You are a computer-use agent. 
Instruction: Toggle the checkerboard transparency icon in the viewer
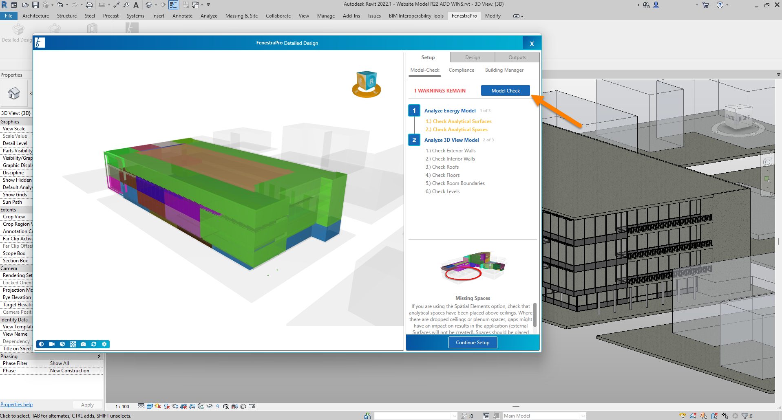73,344
